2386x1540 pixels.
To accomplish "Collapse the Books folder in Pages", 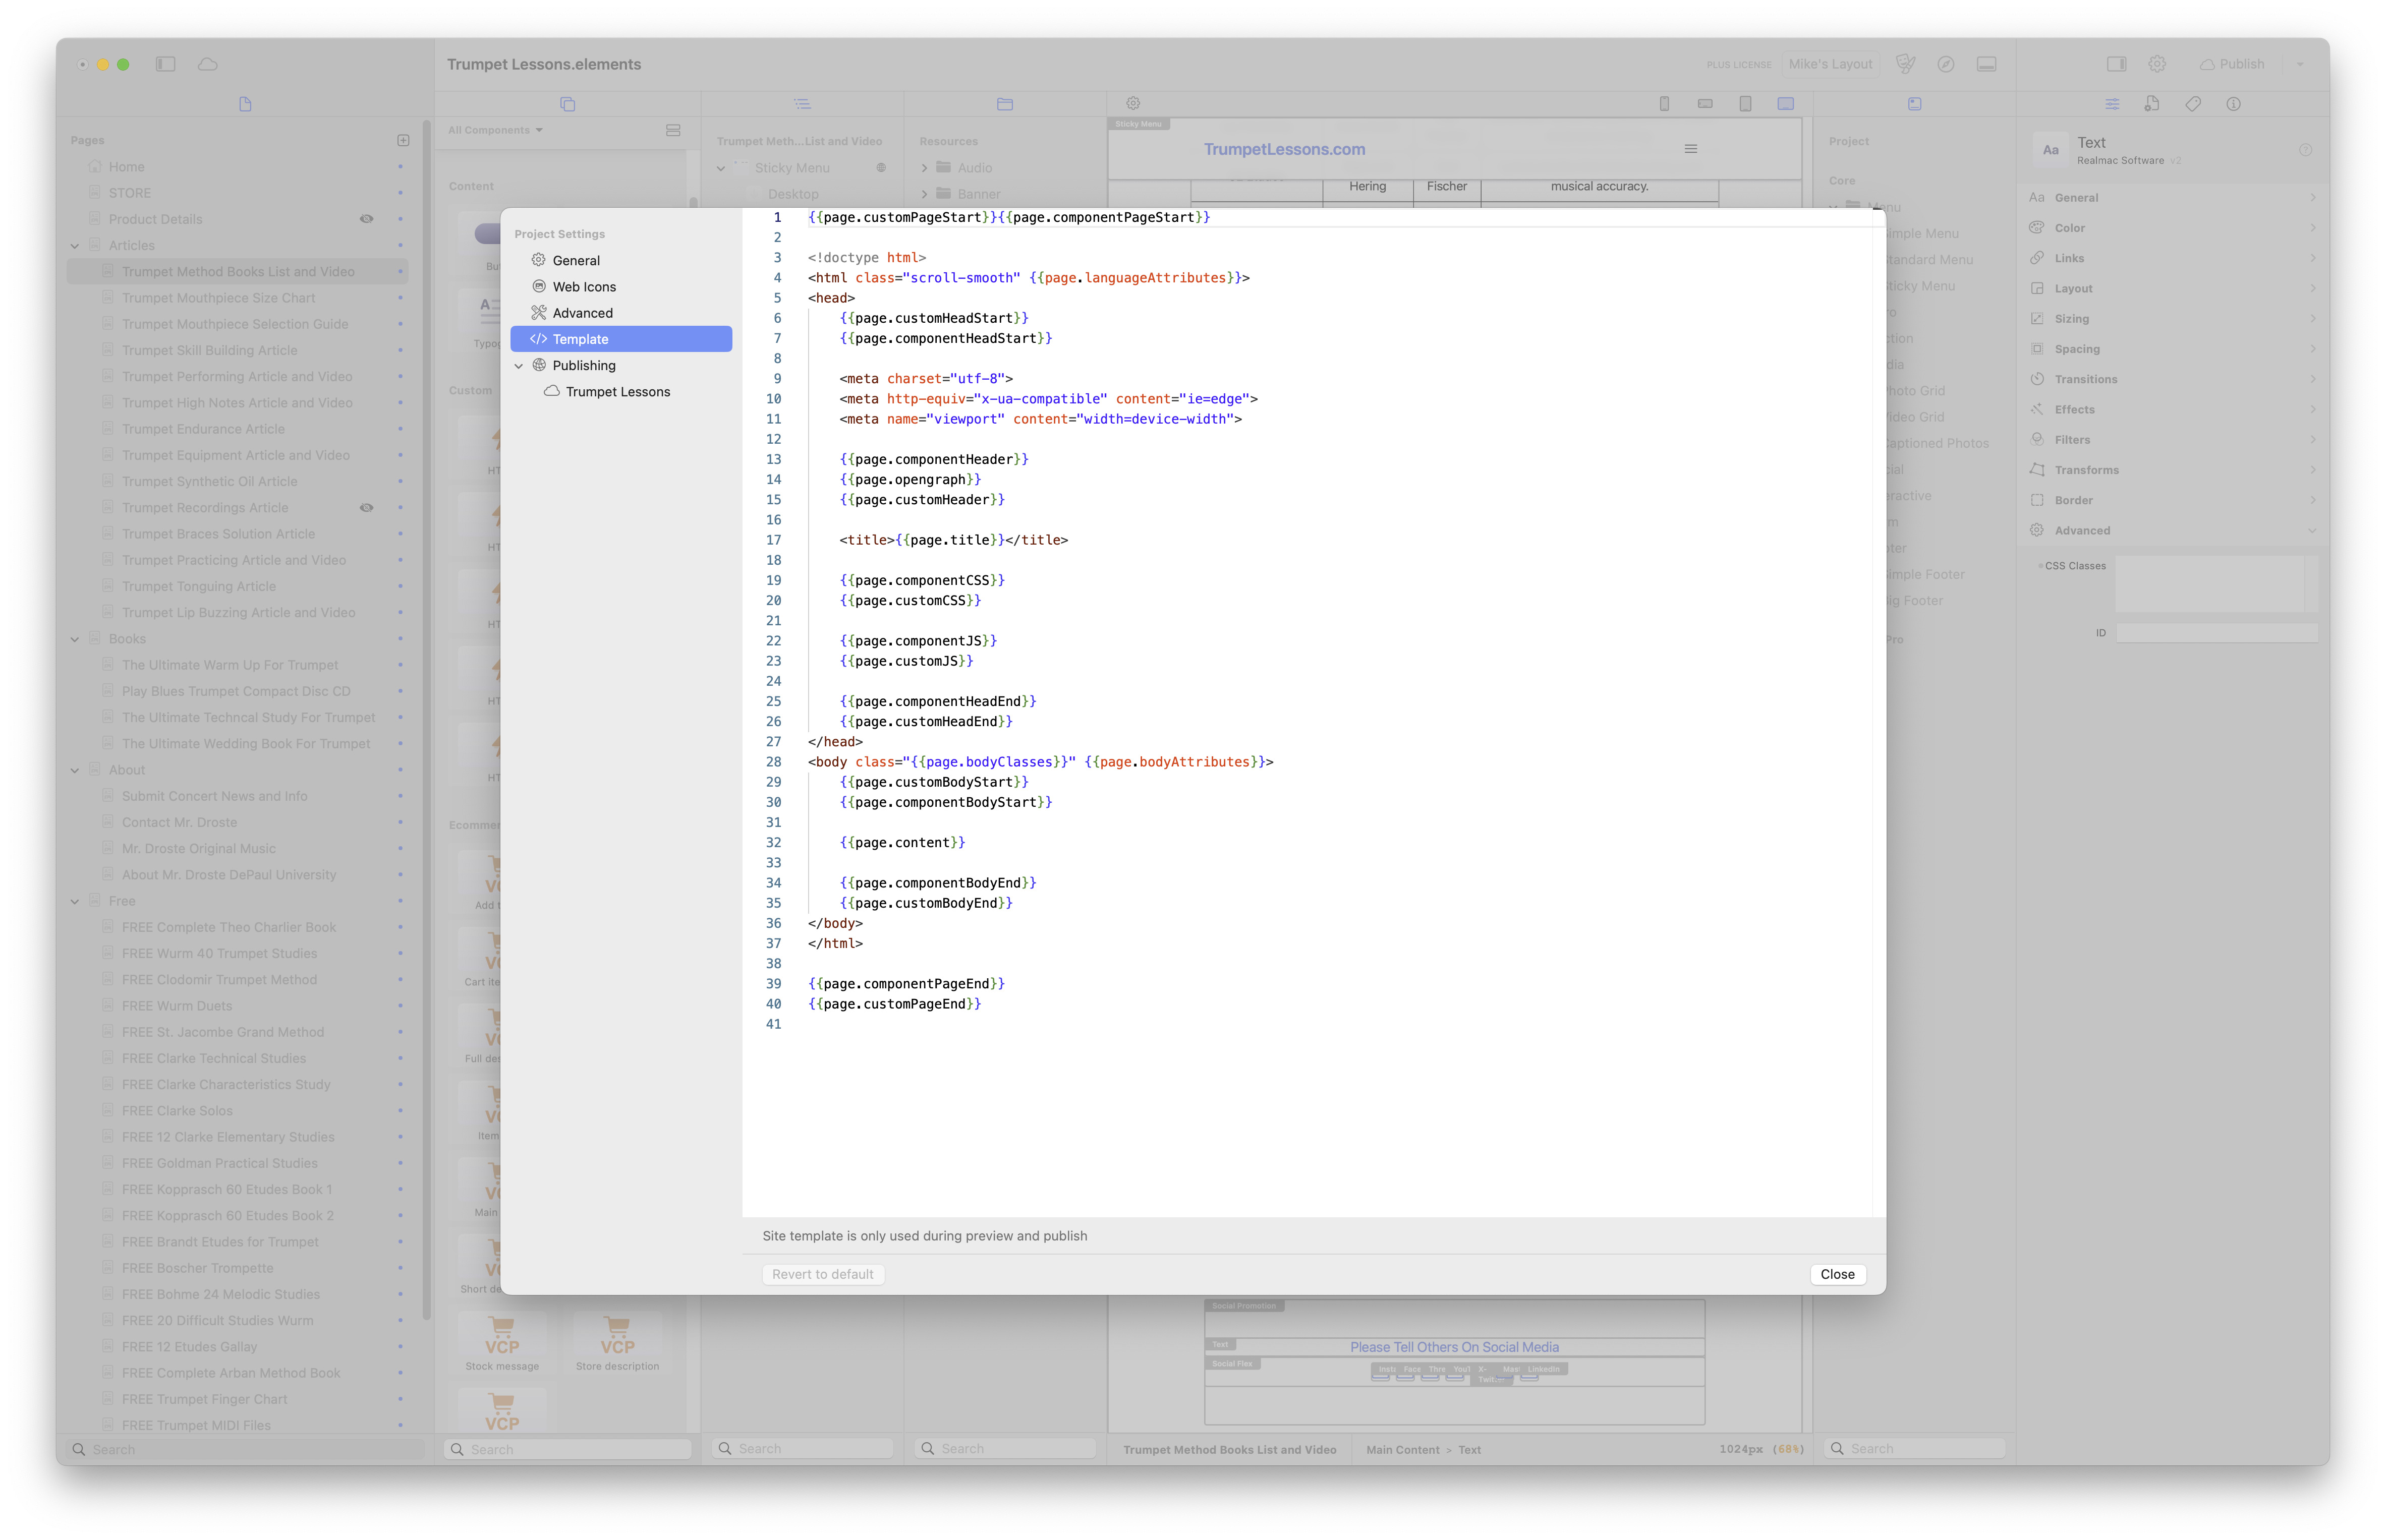I will (x=75, y=639).
